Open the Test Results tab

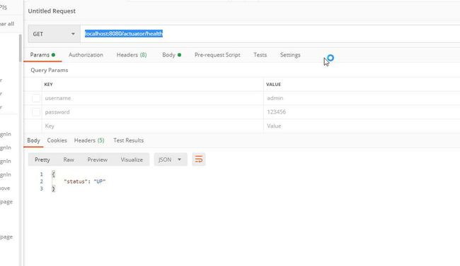tap(129, 140)
